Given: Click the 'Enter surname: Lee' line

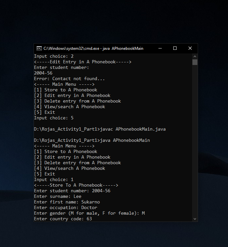Looking at the screenshot, I should click(x=58, y=197).
